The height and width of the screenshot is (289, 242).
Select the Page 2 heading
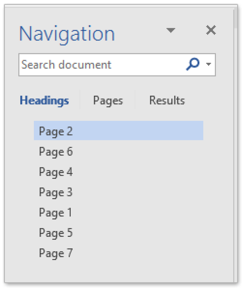[x=56, y=131]
